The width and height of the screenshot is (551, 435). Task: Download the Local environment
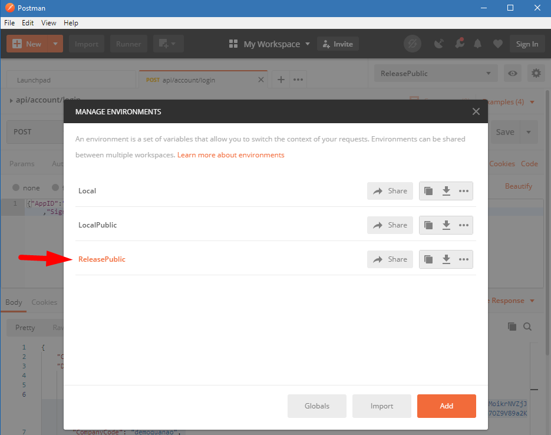446,191
